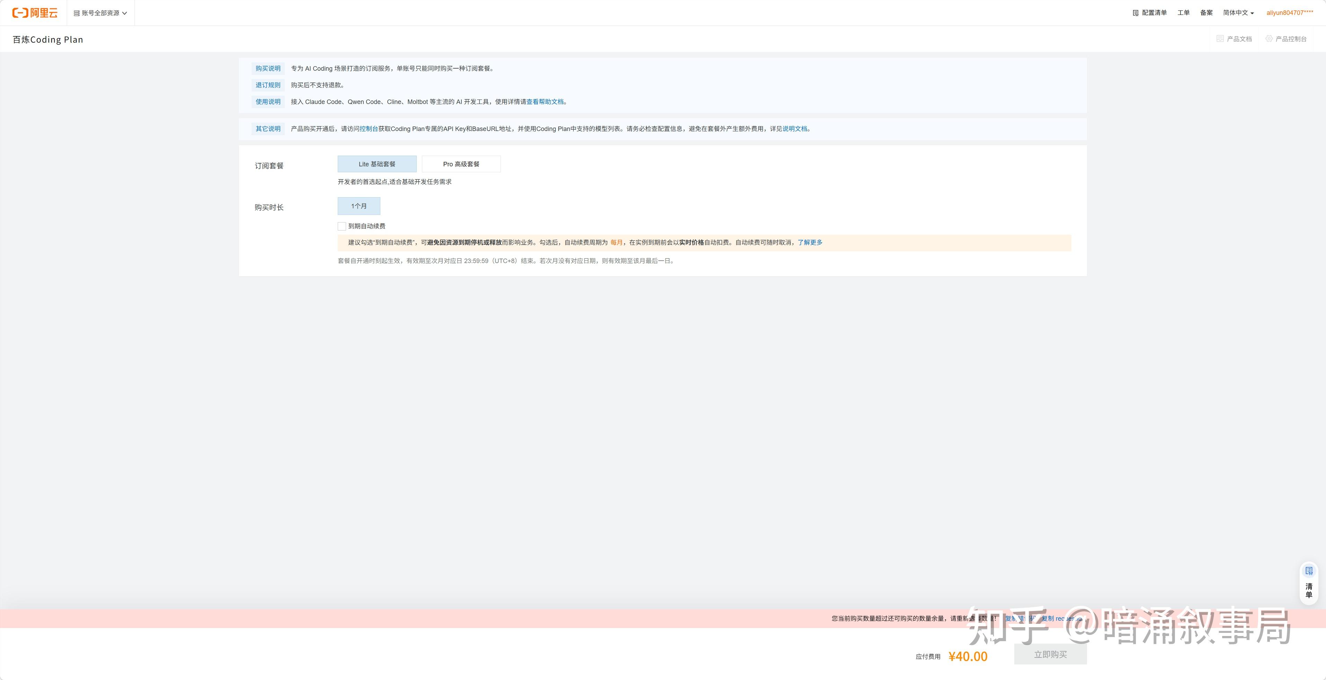The height and width of the screenshot is (680, 1326).
Task: Open 备案 menu item
Action: 1206,13
